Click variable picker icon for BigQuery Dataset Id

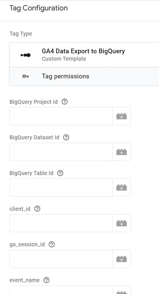pyautogui.click(x=121, y=152)
